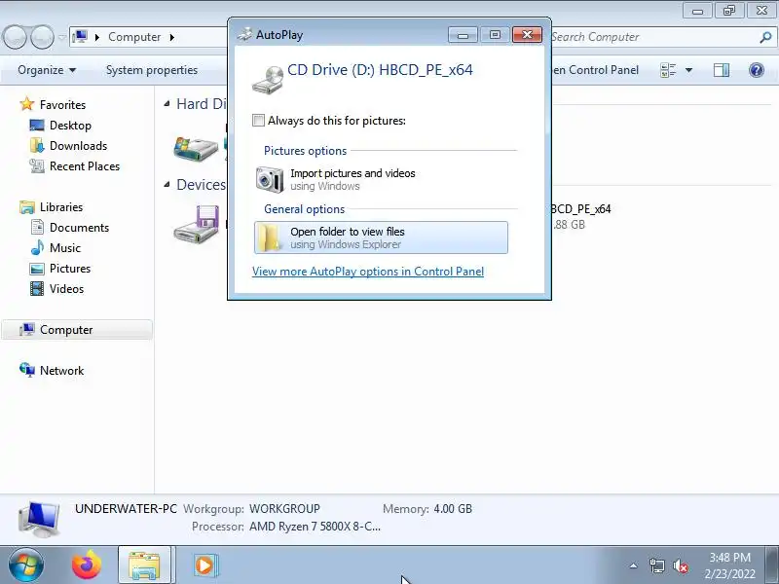Collapse the Hard Disk Drives group
The image size is (779, 584).
pos(167,104)
